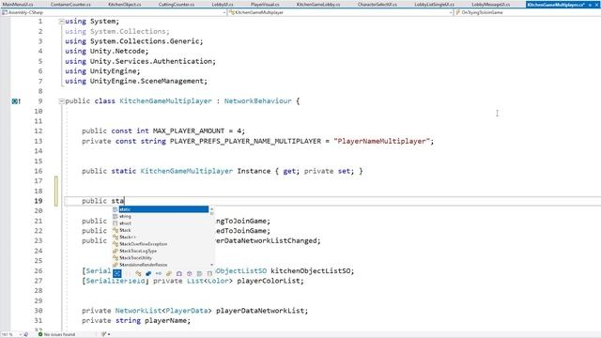Viewport: 601px width, 338px height.
Task: Pick 'StackTraceLogType' from completion list
Action: coord(138,251)
